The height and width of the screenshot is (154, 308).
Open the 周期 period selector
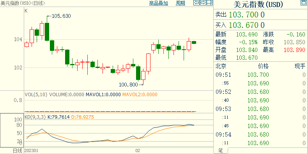(x=181, y=3)
